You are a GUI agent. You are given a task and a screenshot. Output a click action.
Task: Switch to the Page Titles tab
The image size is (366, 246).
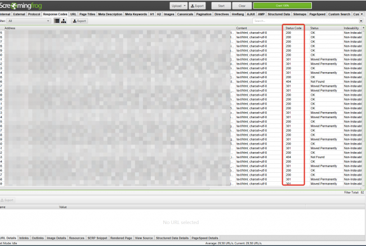tap(87, 14)
